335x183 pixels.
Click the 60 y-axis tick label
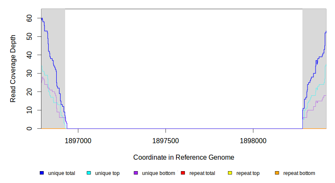(29, 18)
